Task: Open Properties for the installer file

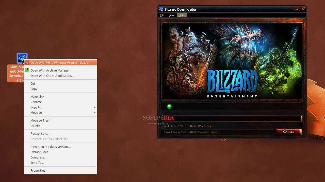Action: [38, 171]
